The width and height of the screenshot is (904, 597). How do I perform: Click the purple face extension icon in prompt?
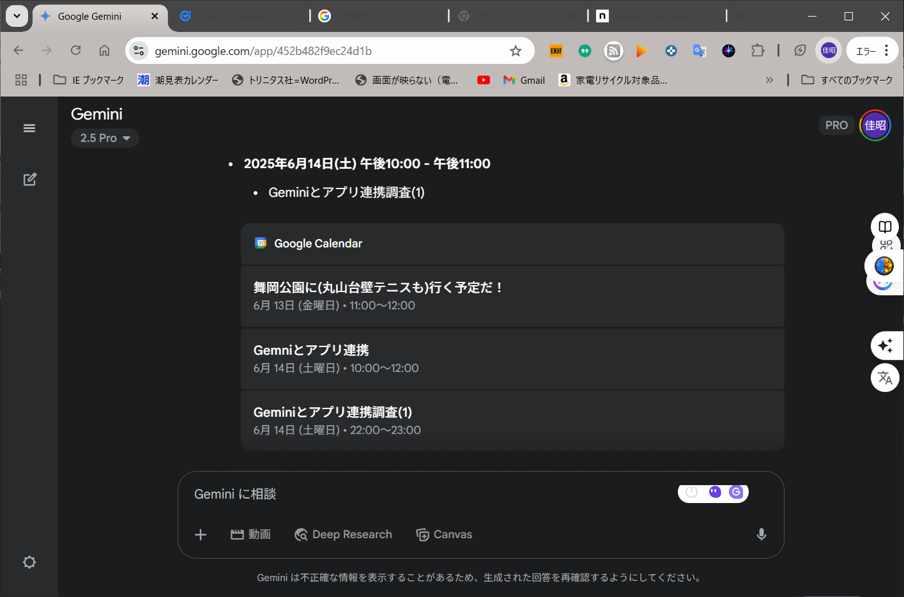point(715,492)
